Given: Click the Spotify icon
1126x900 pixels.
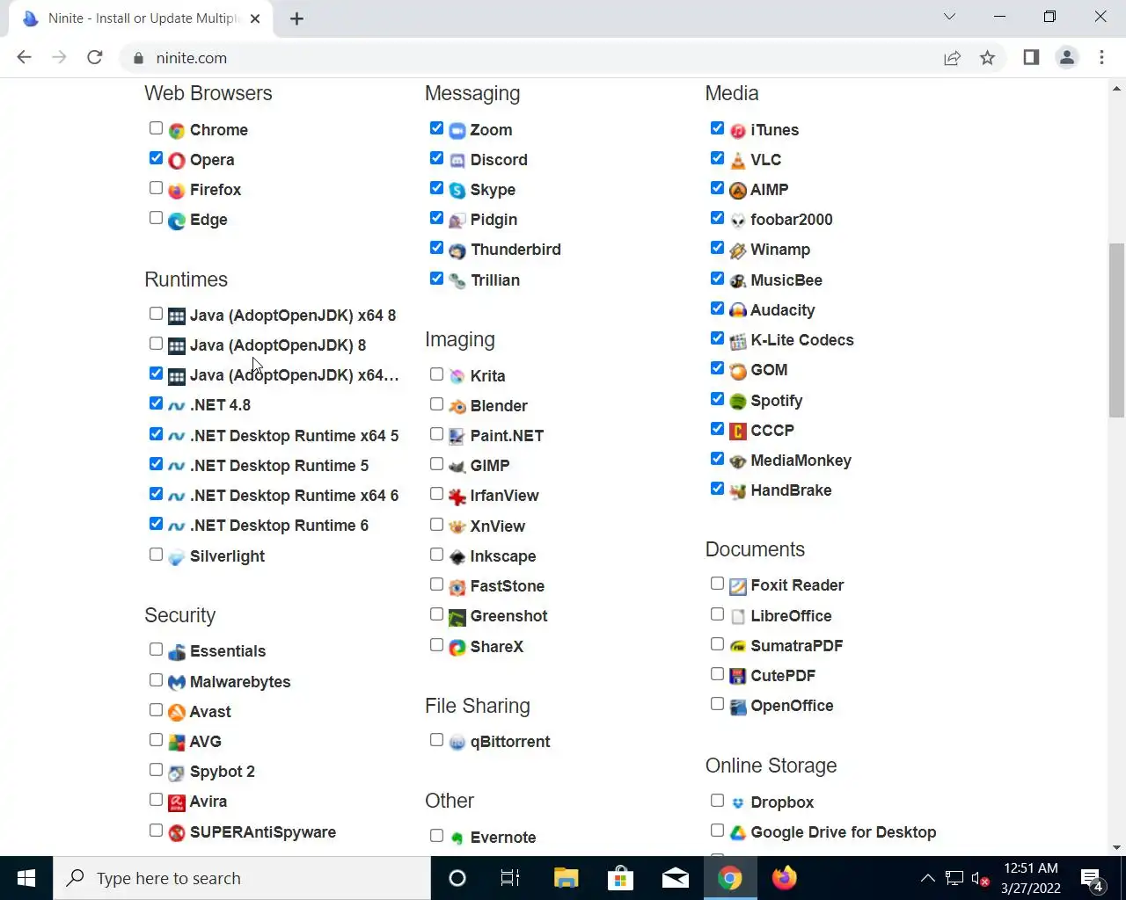Looking at the screenshot, I should pyautogui.click(x=738, y=401).
